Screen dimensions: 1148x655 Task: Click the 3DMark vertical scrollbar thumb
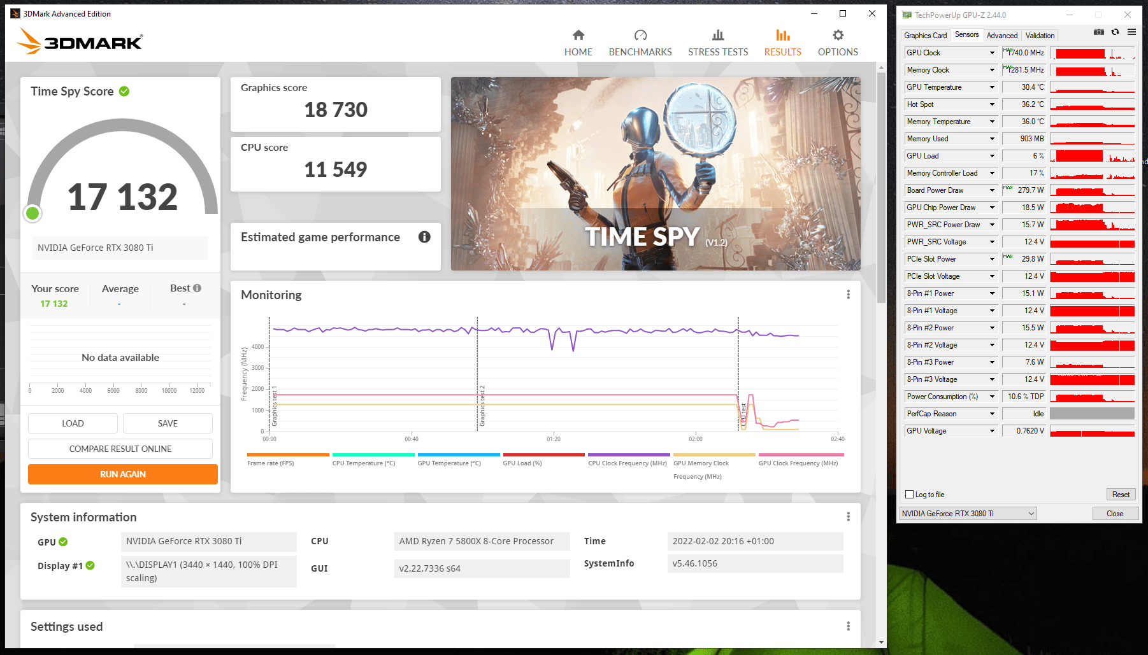pos(881,188)
